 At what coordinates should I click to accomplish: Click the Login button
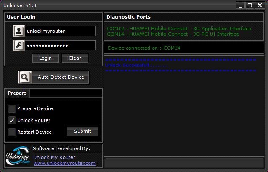45,58
